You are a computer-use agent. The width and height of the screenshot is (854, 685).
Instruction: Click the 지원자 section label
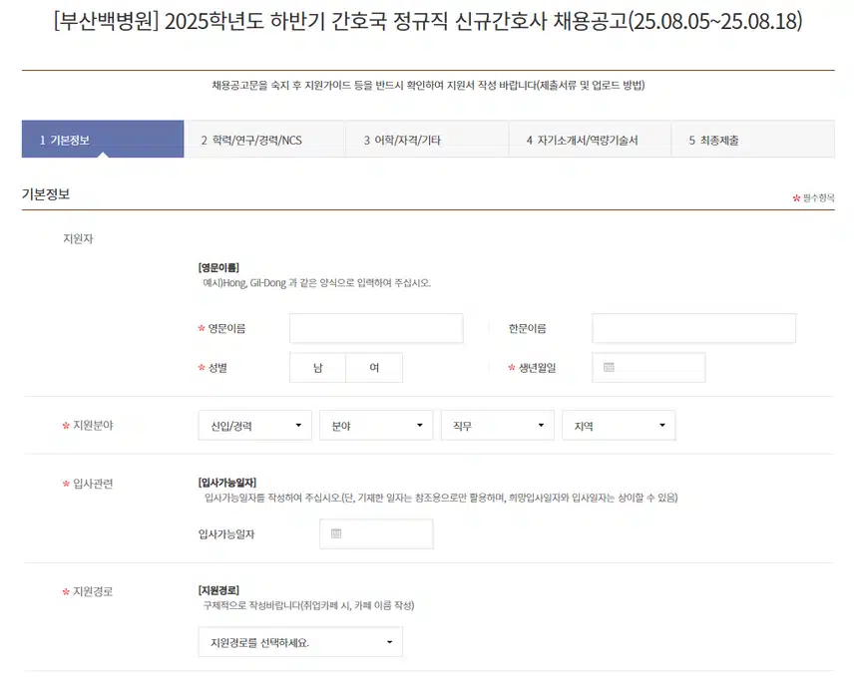point(78,238)
